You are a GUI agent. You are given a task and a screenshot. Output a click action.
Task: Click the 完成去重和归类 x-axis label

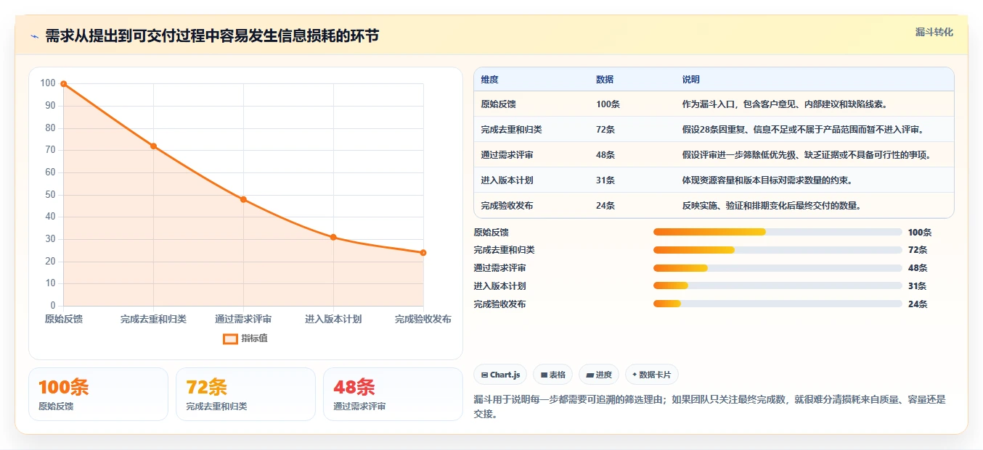coord(153,319)
